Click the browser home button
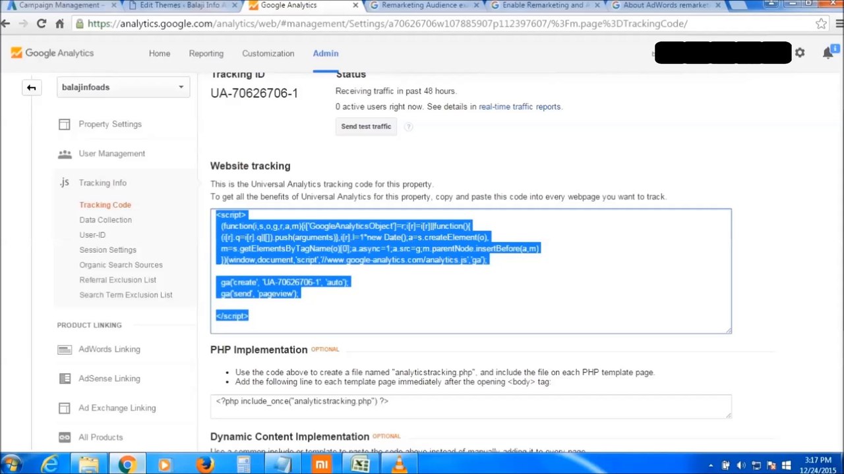 coord(59,24)
